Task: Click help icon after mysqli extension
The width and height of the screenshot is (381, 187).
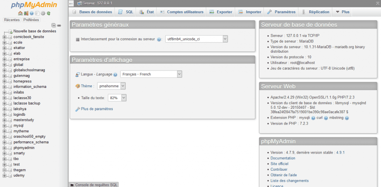Action: pyautogui.click(x=313, y=118)
